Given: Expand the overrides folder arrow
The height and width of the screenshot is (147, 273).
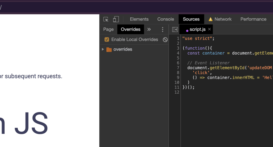Looking at the screenshot, I should [x=103, y=49].
